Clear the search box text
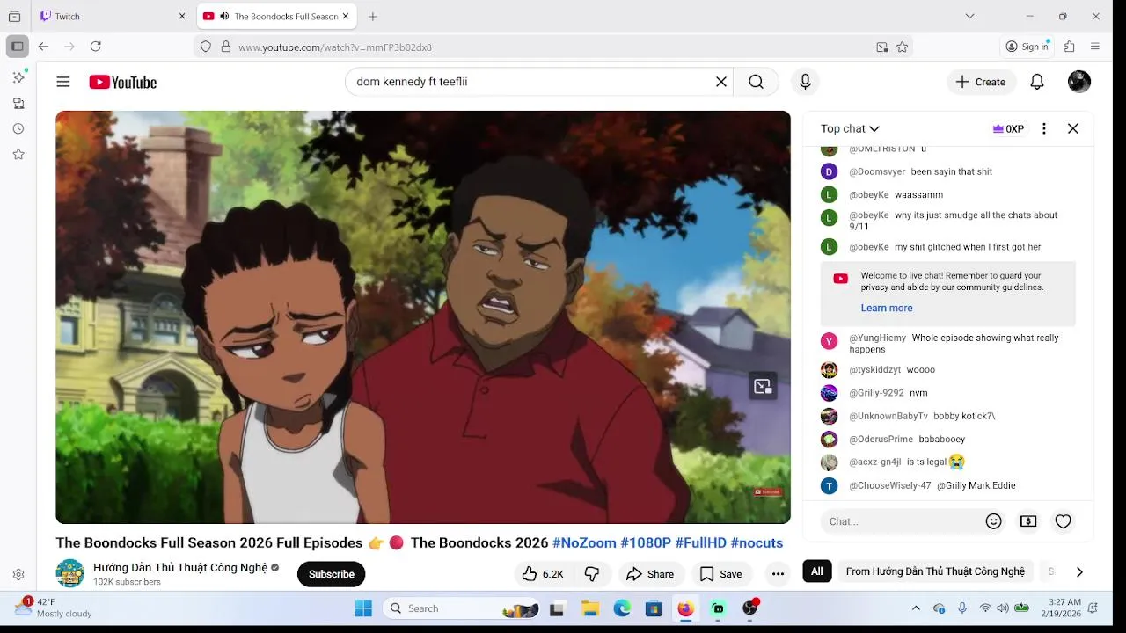Screen dimensions: 1126x633 point(720,82)
